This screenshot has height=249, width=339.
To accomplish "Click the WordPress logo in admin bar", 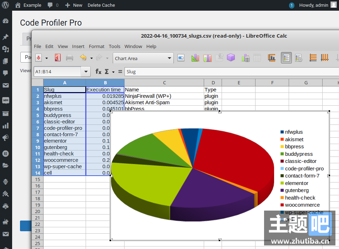I will pyautogui.click(x=5, y=5).
